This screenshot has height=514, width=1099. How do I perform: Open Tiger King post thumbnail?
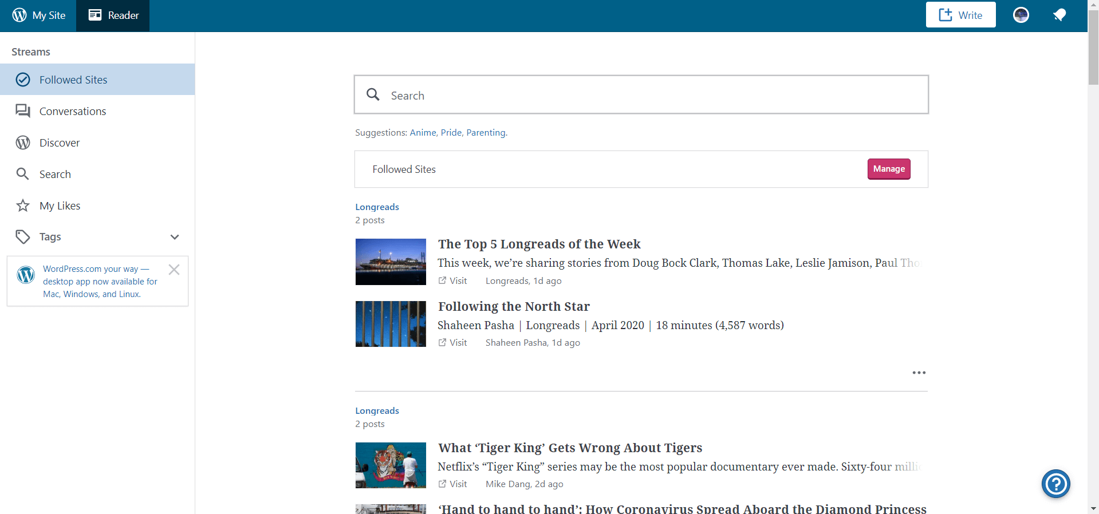pyautogui.click(x=391, y=465)
